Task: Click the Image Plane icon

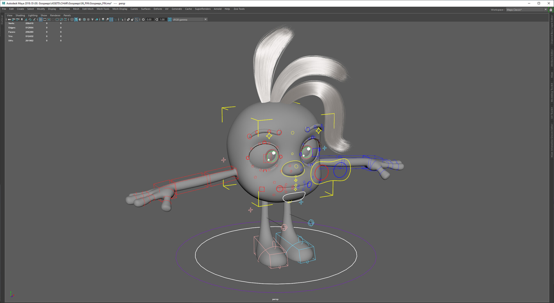Action: 26,19
